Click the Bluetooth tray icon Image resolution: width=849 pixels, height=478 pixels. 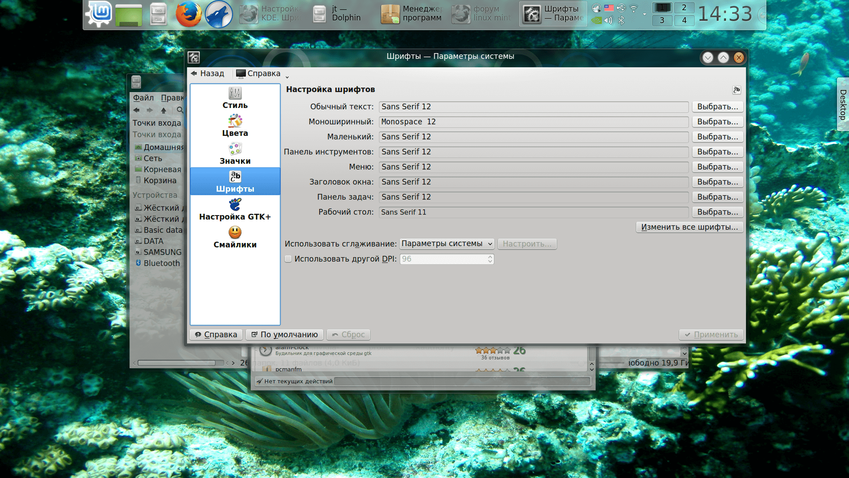tap(621, 20)
